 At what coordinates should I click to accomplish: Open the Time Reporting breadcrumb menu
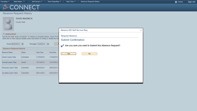(x=54, y=2)
